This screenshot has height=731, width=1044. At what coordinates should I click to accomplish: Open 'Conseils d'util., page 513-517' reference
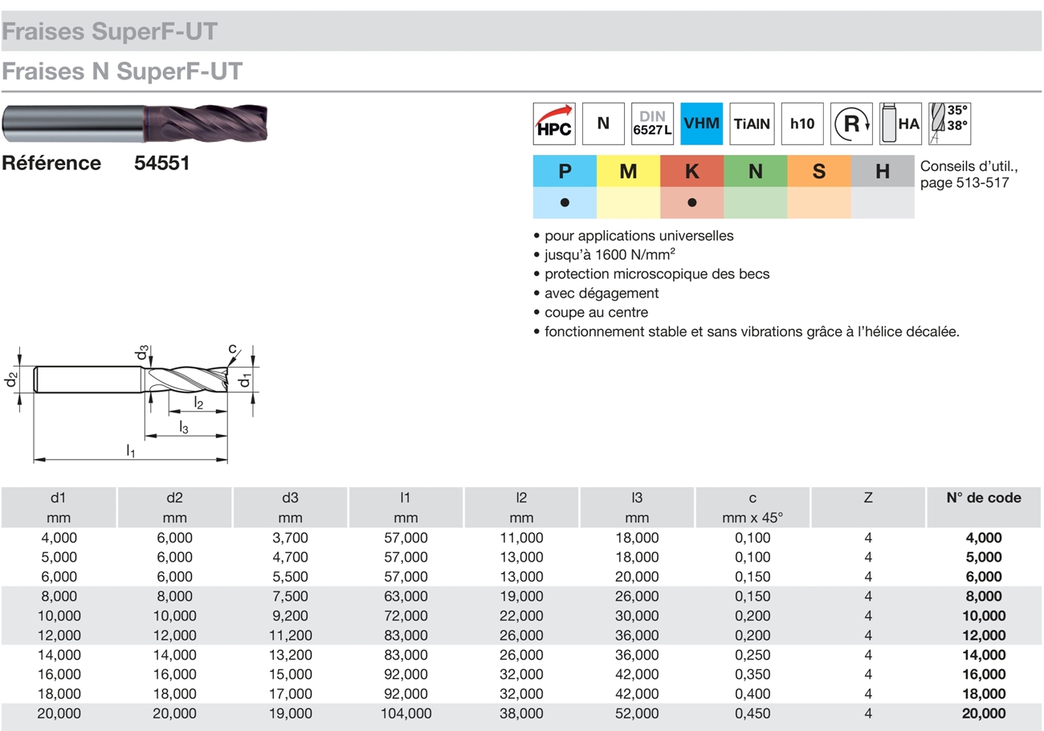[969, 175]
